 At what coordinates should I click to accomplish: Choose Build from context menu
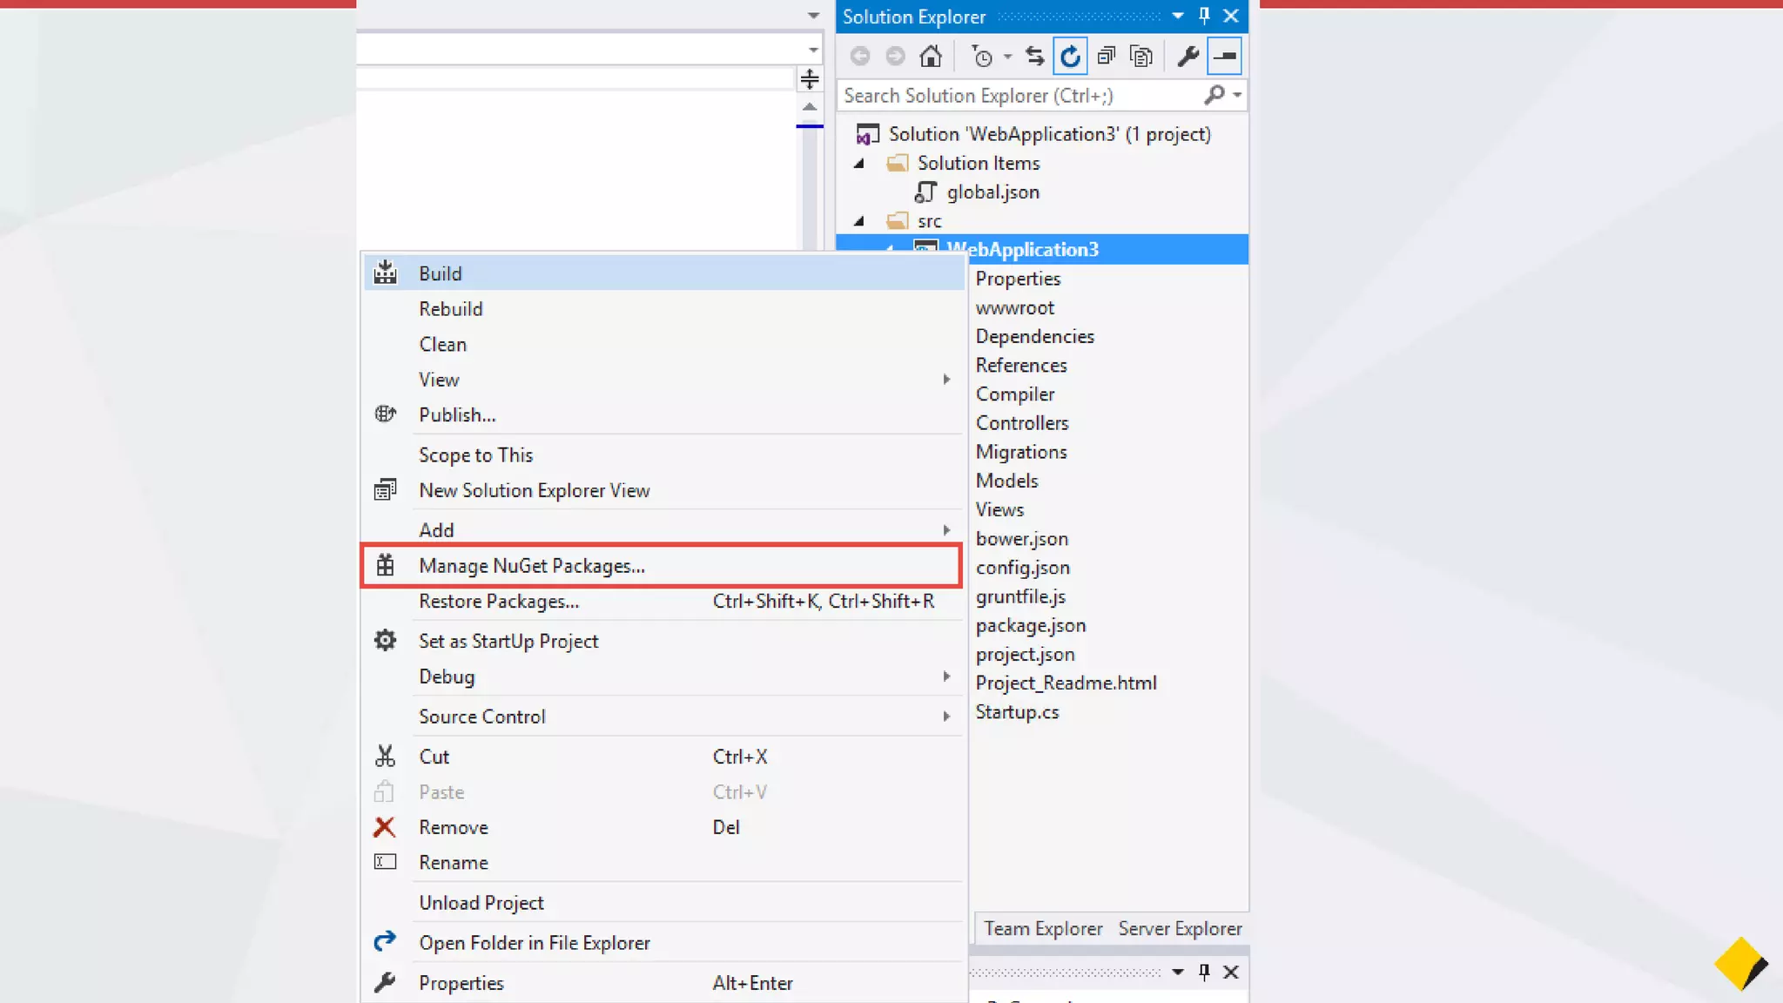(x=663, y=273)
